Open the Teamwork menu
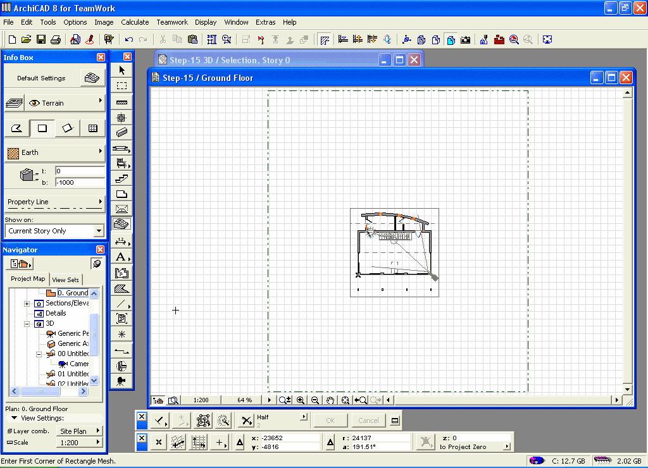648x468 pixels. [x=172, y=22]
